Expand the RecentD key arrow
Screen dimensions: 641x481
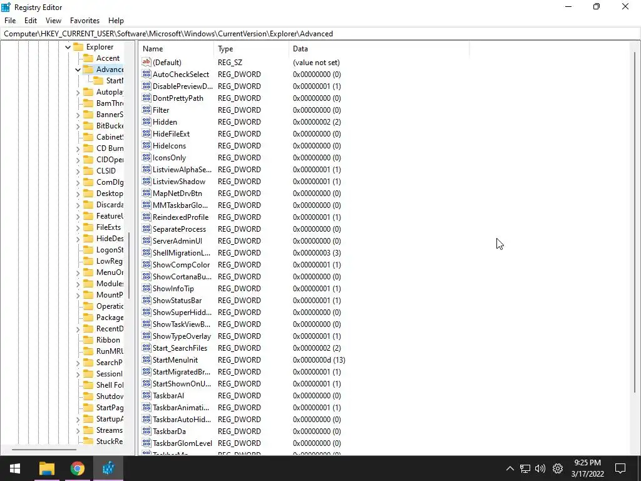[x=78, y=329]
